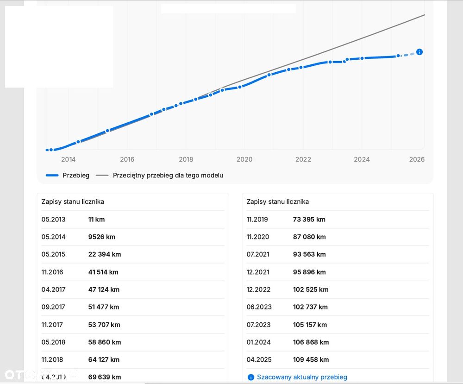Click the 2020 axis label
Screen dimensions: 463x384
coord(244,159)
